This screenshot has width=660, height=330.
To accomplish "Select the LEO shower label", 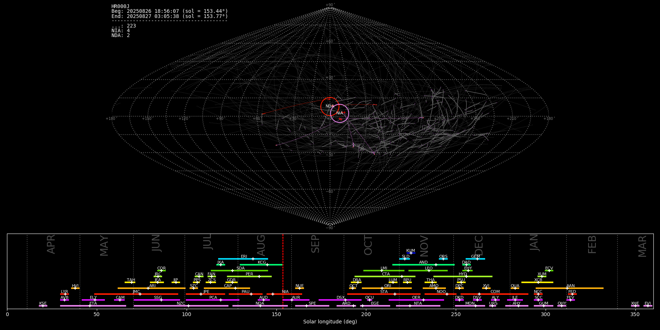I will (429, 268).
